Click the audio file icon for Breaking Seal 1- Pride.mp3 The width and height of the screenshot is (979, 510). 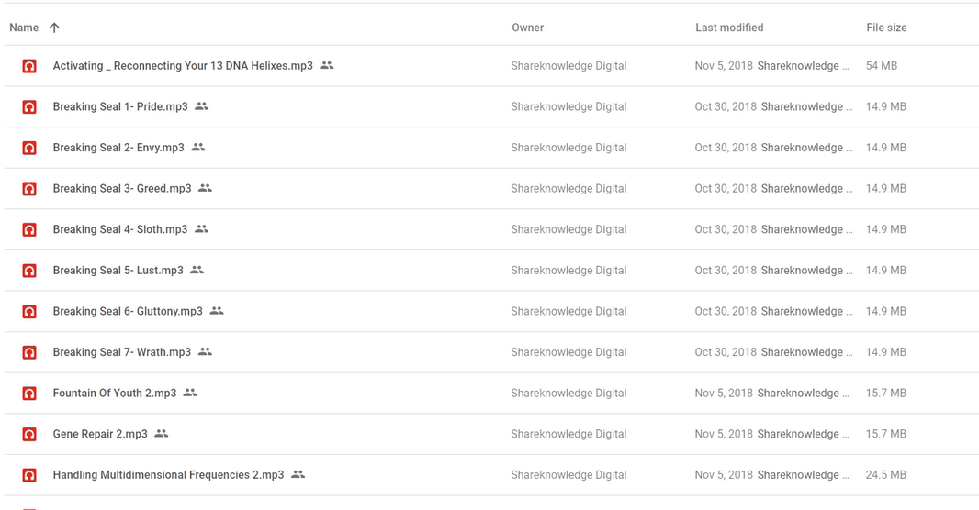(29, 107)
